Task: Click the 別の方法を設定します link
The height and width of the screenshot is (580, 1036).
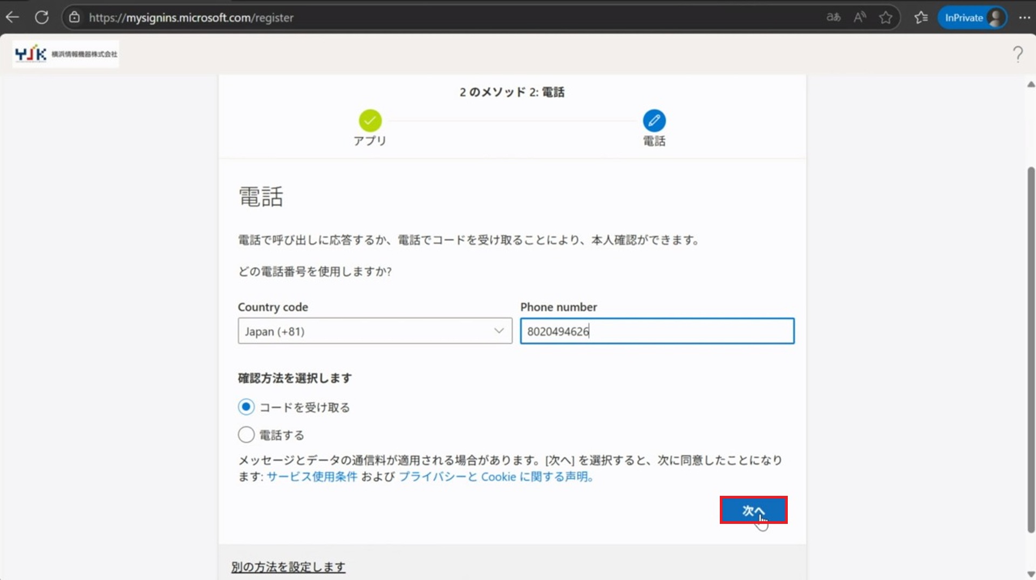Action: point(288,567)
